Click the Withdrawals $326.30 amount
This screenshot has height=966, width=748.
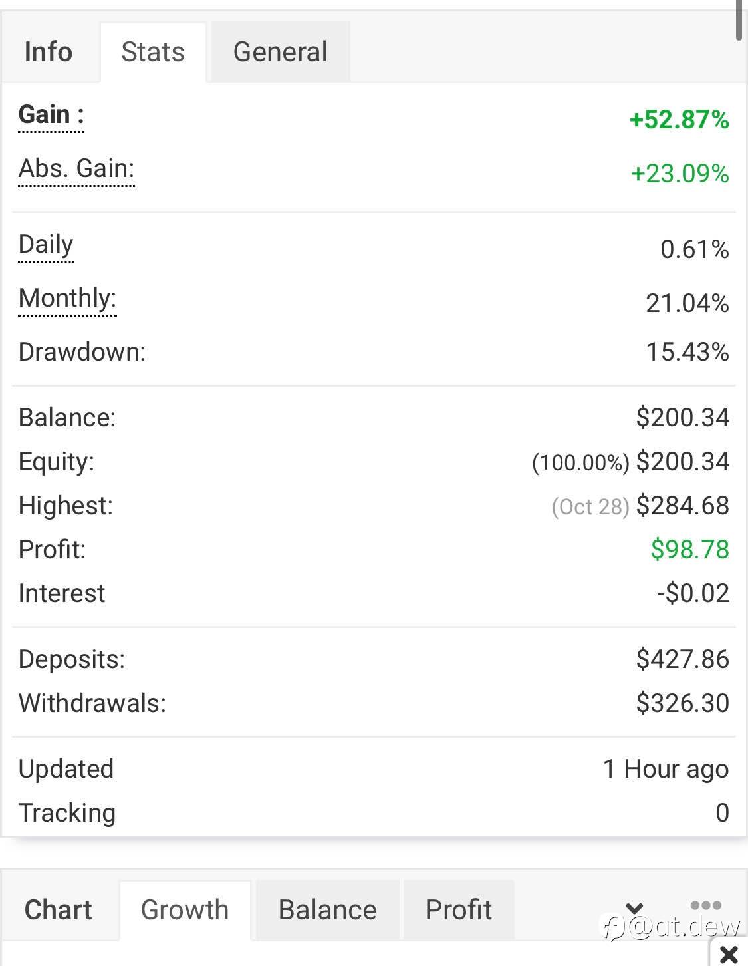[683, 703]
